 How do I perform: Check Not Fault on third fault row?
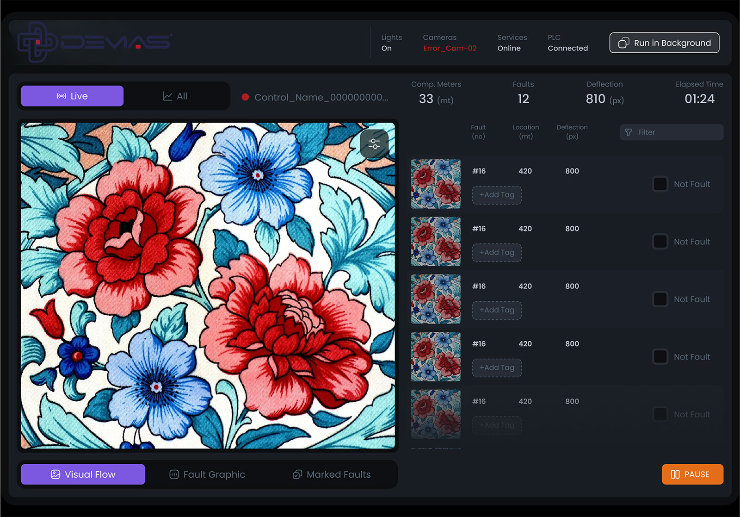click(660, 299)
